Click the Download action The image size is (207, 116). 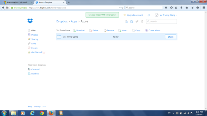tap(79, 30)
